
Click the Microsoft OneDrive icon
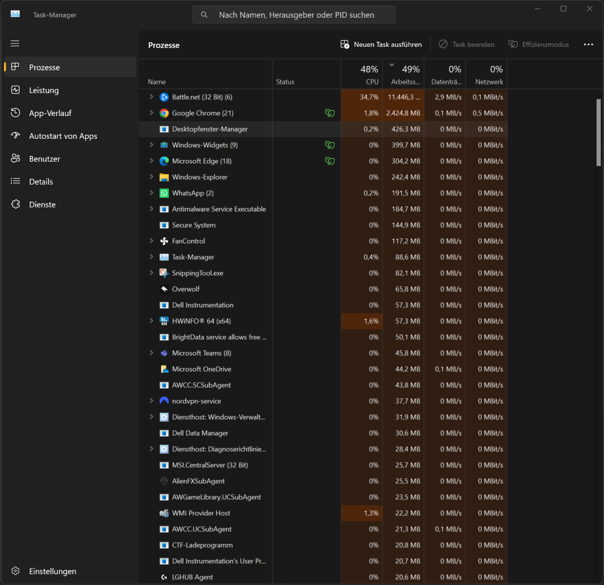(x=164, y=369)
